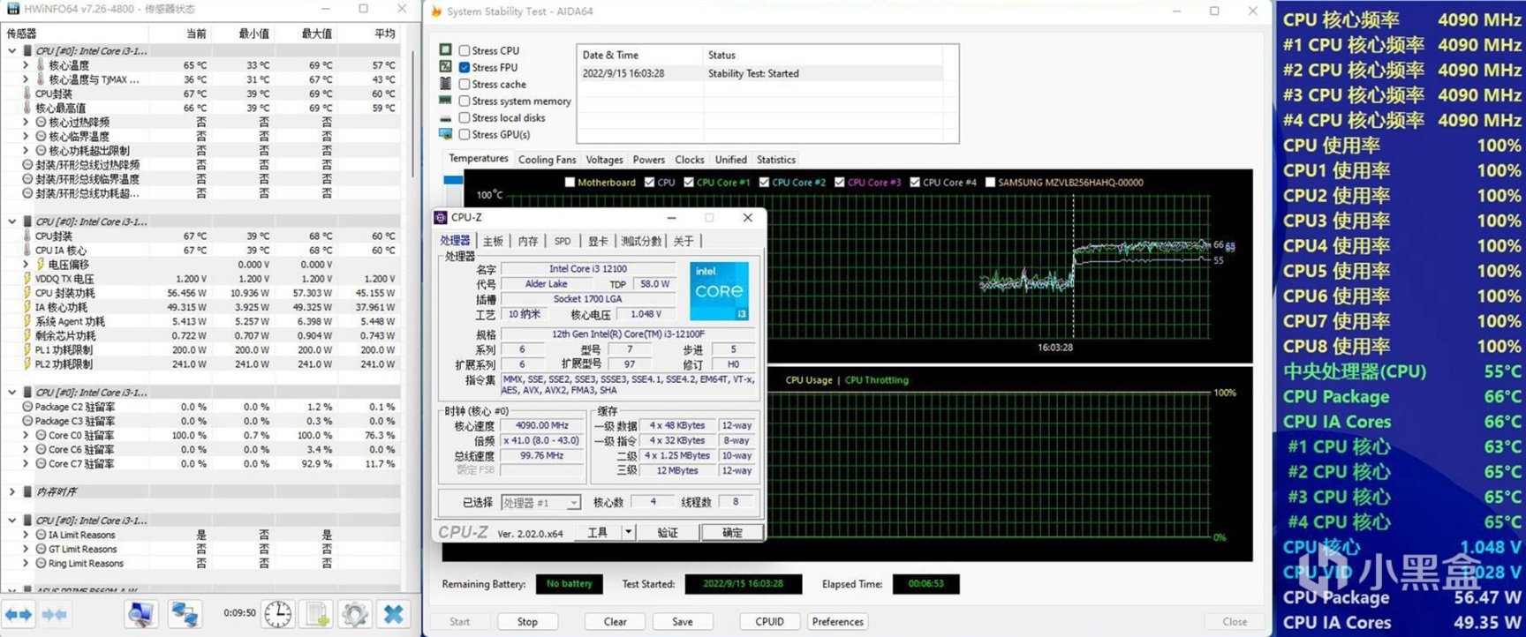This screenshot has width=1526, height=637.
Task: Click the 核心速度 value field 4090.00 MHz
Action: click(x=541, y=425)
